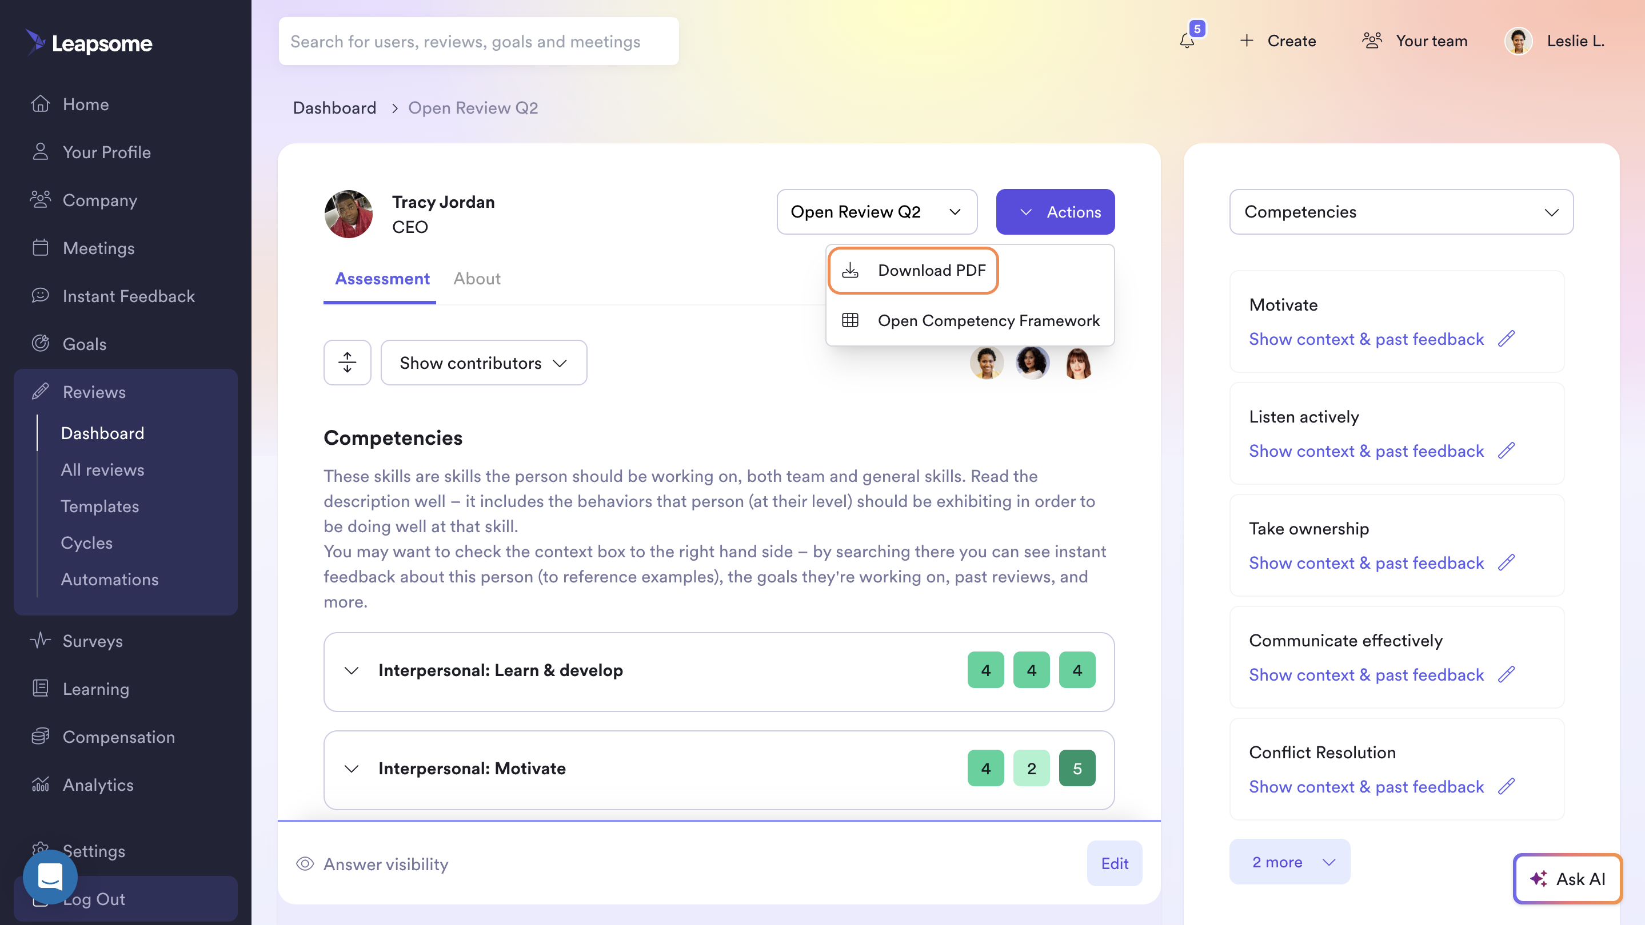Click the red-haired contributor avatar

[x=1078, y=363]
